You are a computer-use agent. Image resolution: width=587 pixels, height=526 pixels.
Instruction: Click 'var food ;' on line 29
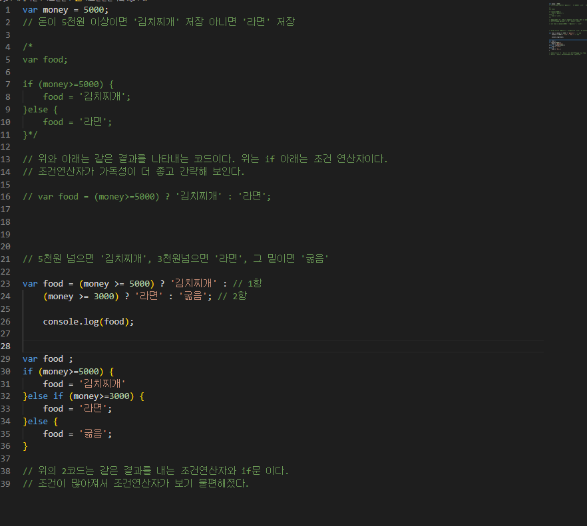[x=48, y=359]
